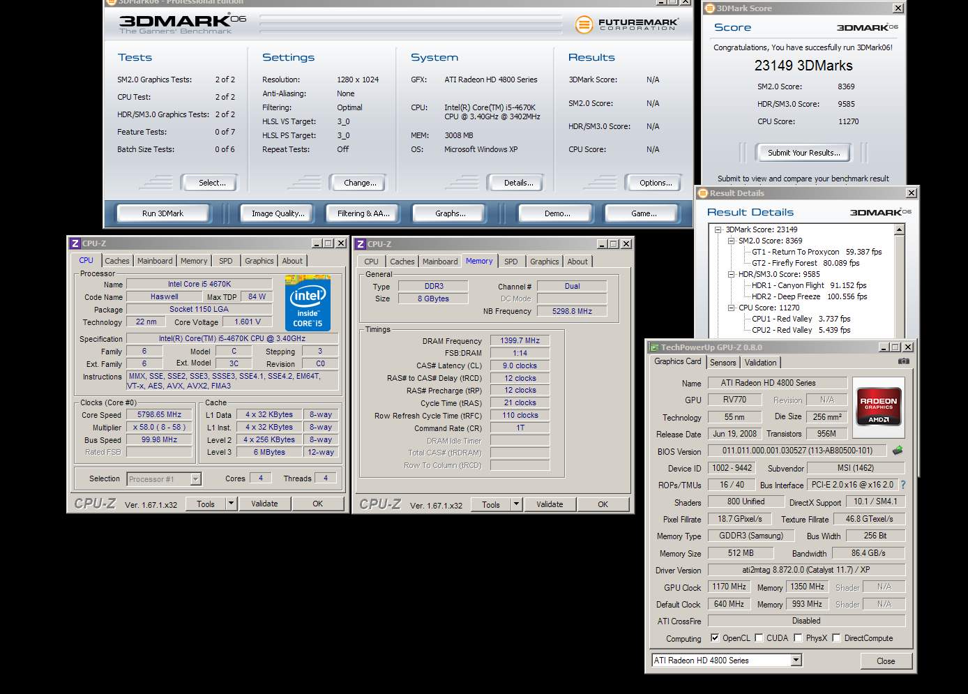
Task: Toggle the PhysX checkbox in GPU-Z
Action: [x=798, y=638]
